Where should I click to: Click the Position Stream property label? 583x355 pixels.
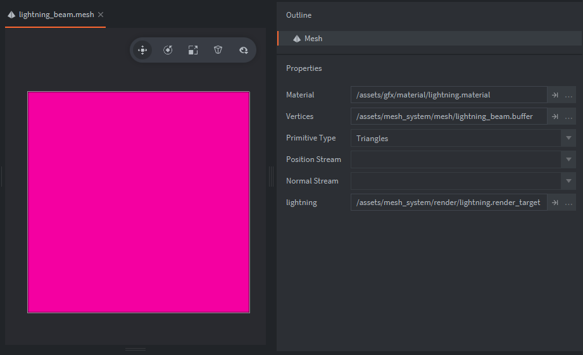[313, 159]
